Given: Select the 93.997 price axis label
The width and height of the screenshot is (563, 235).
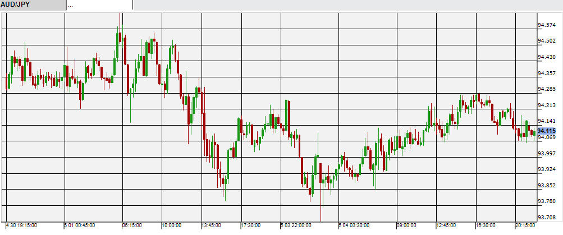Looking at the screenshot, I should click(x=547, y=153).
